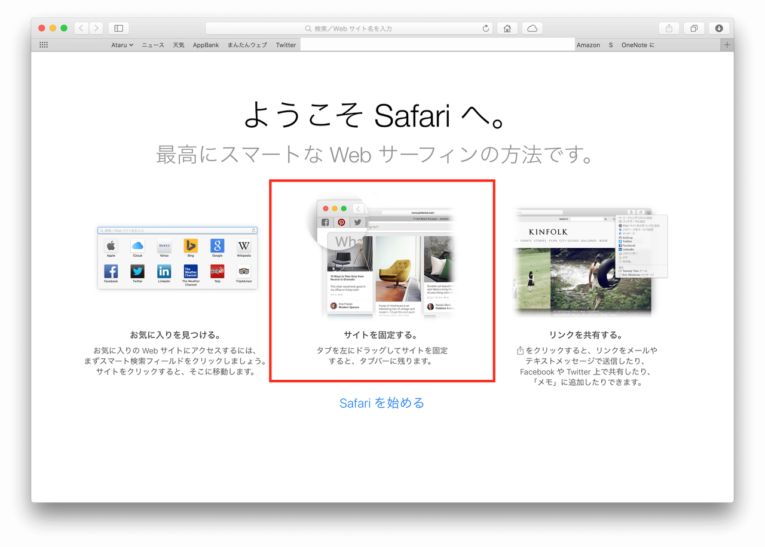Open the home page button

click(x=507, y=28)
